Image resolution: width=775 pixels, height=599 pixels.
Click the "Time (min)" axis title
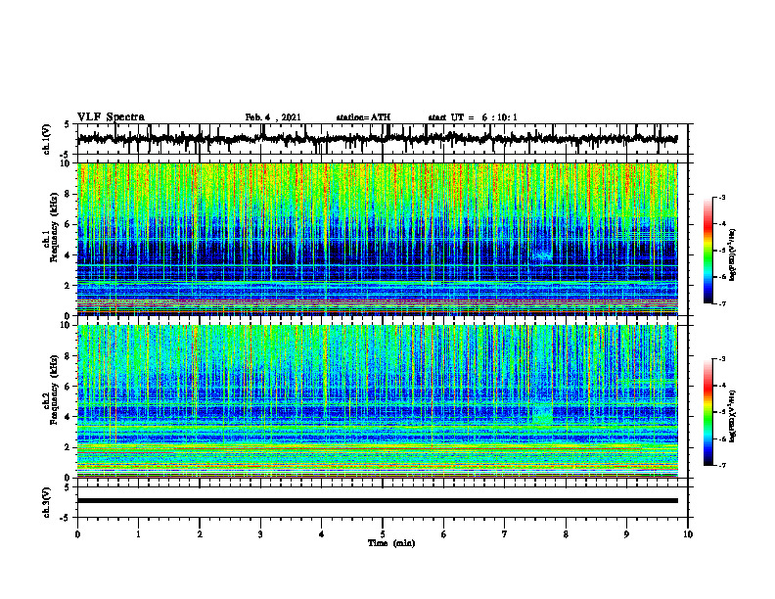click(391, 543)
